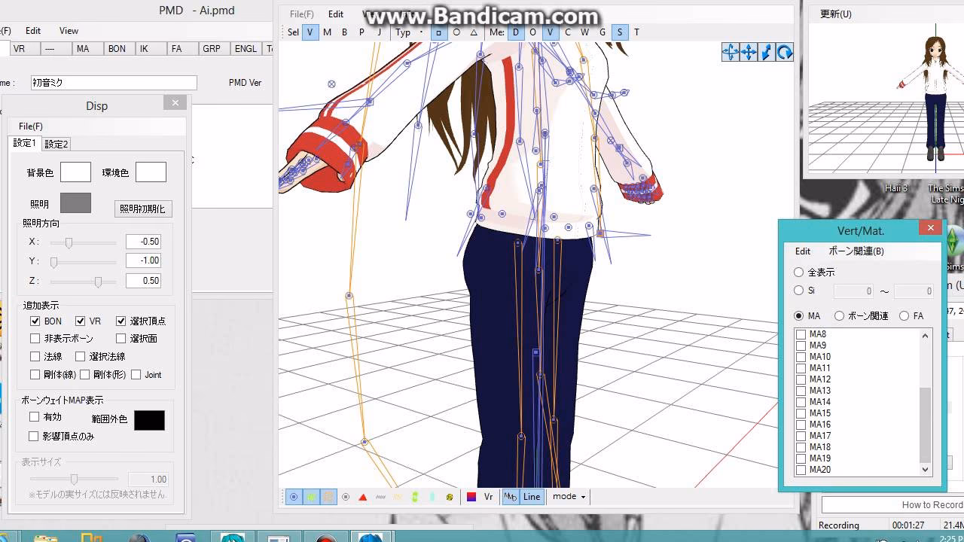The height and width of the screenshot is (542, 964).
Task: Select the dot selection type icon
Action: pos(421,32)
